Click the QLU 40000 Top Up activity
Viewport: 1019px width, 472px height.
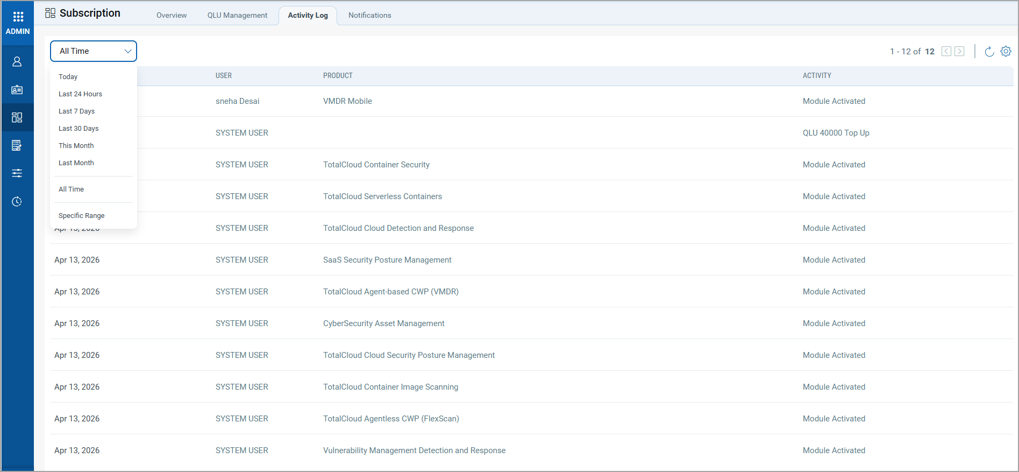pyautogui.click(x=836, y=133)
